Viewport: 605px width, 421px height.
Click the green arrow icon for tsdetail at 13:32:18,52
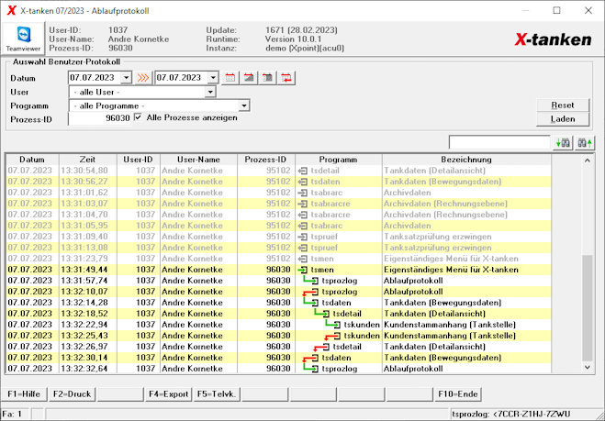[321, 314]
